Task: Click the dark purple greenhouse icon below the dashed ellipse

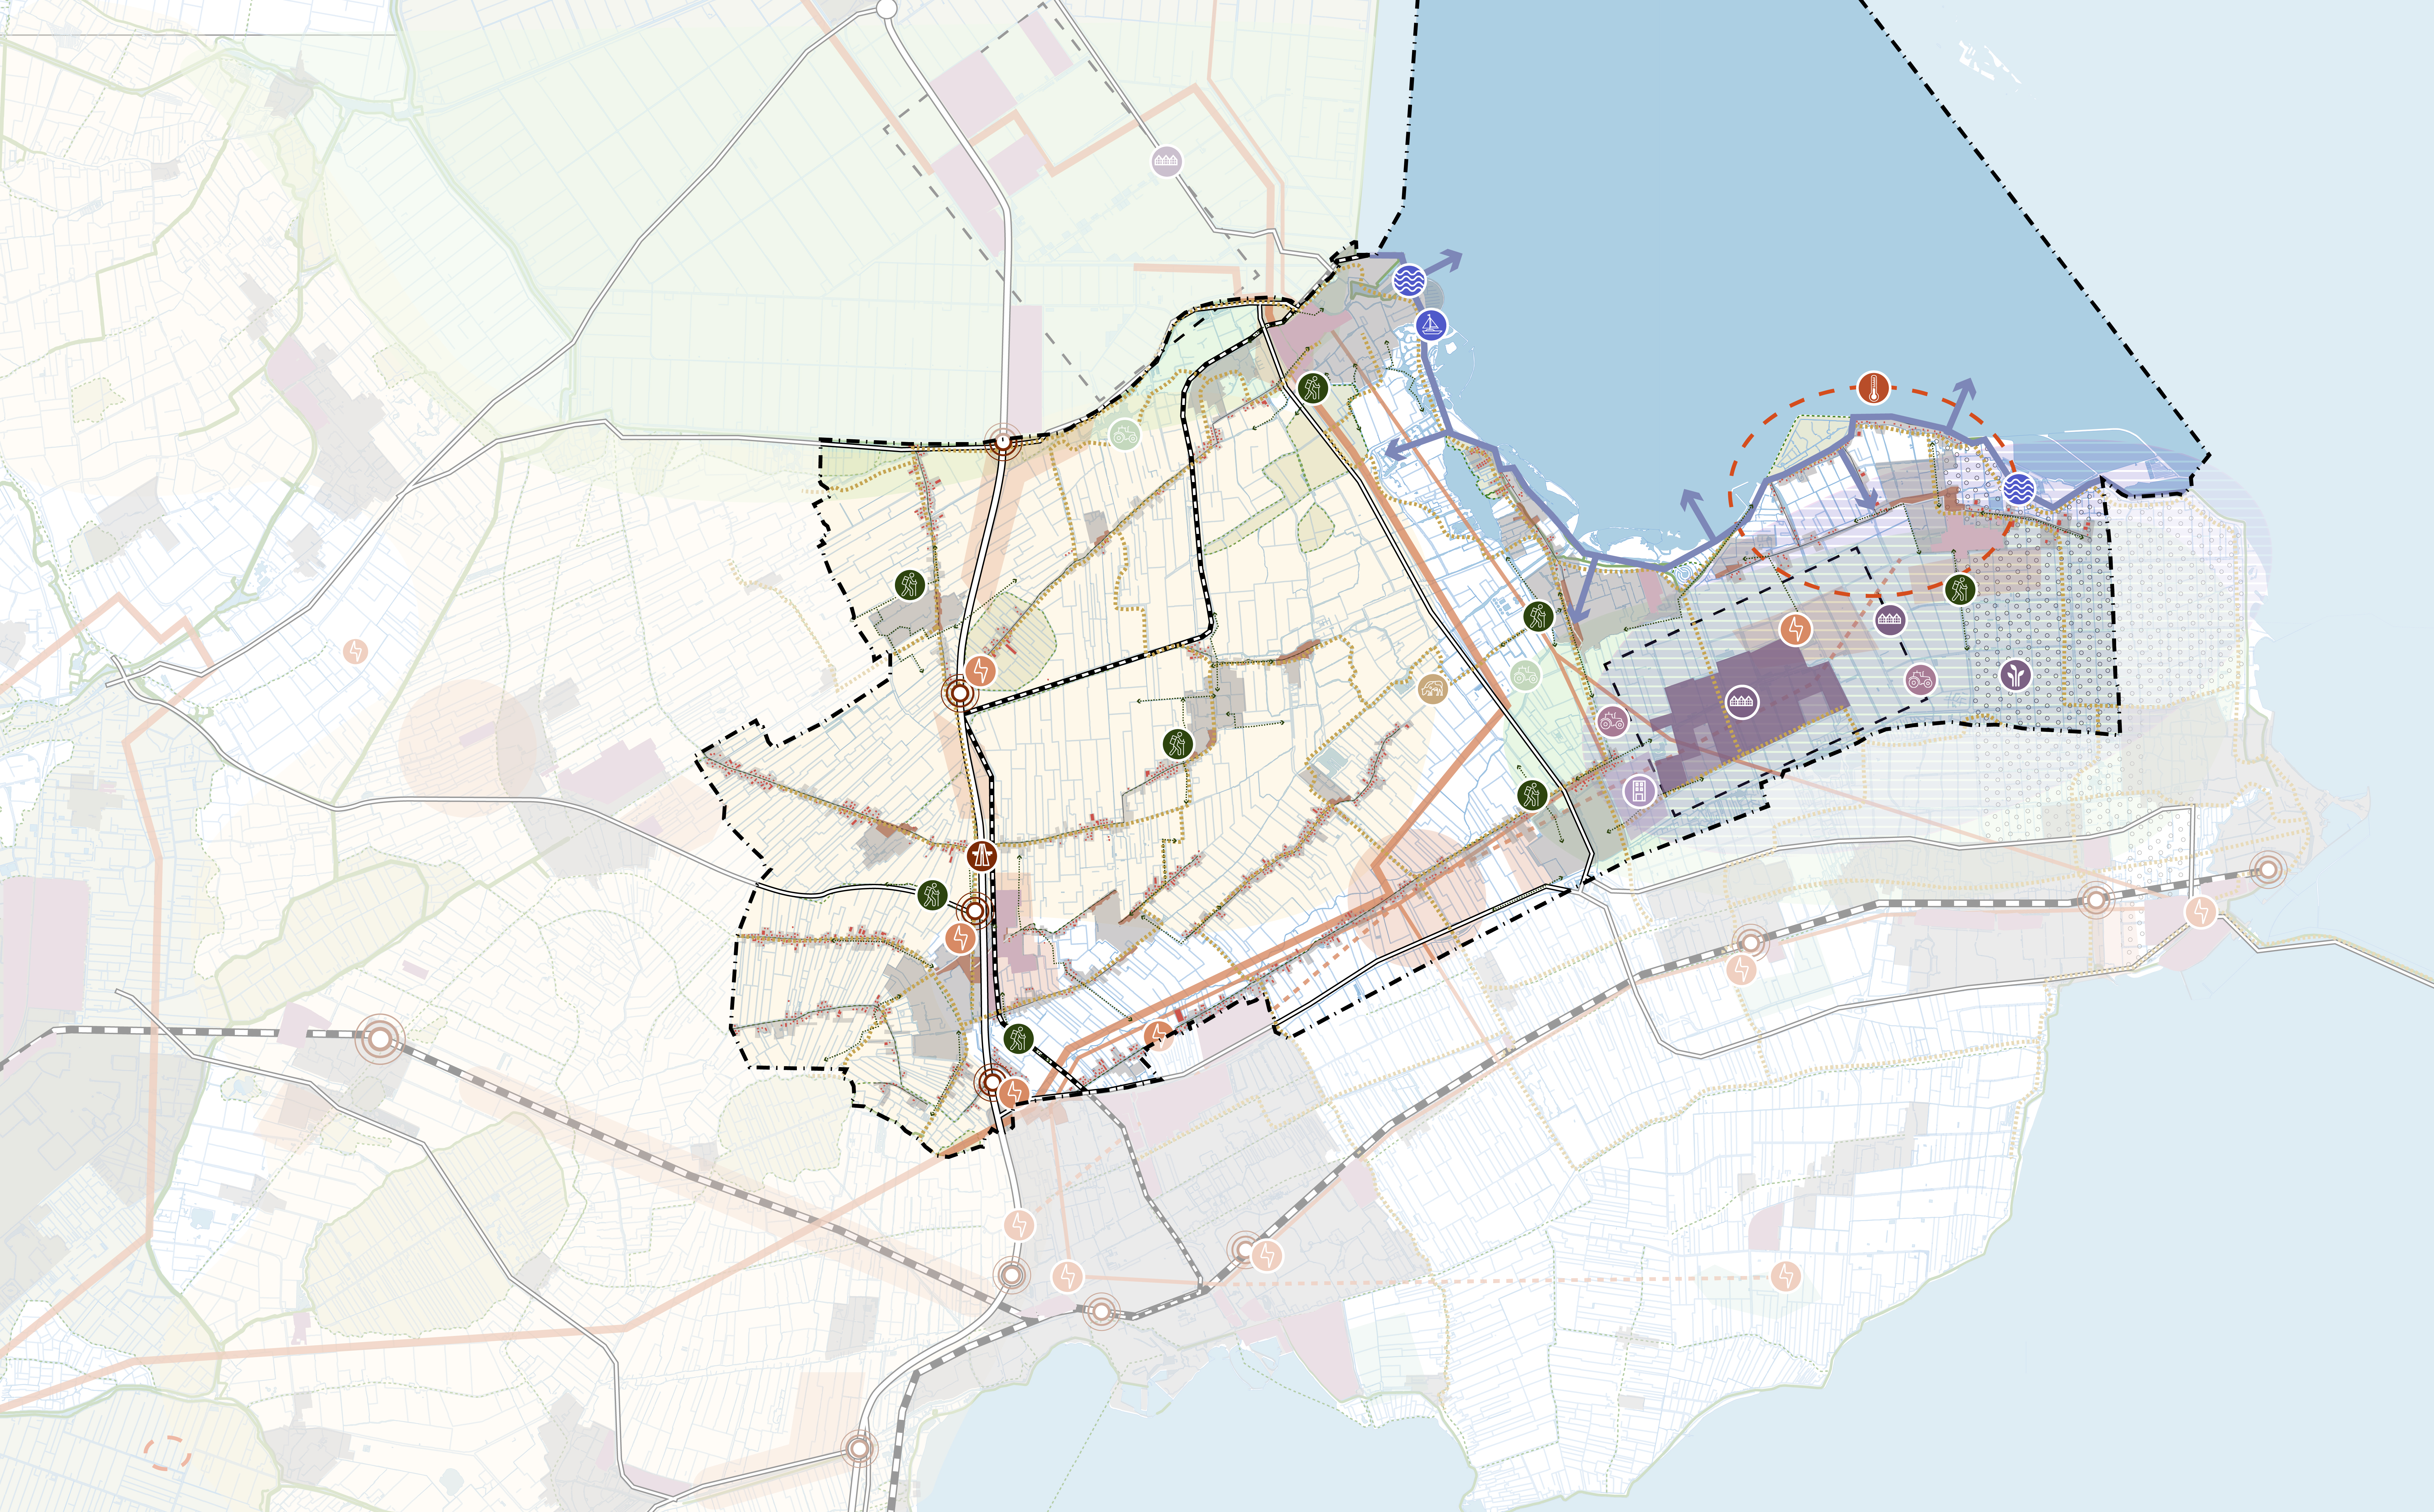Action: click(x=1889, y=620)
